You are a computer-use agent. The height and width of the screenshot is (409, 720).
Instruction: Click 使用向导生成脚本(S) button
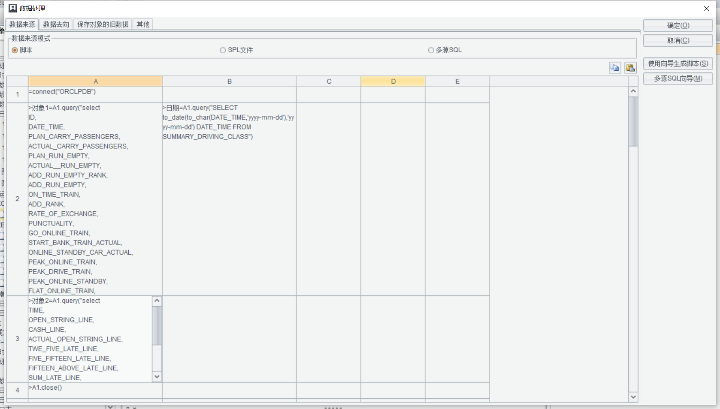[678, 64]
